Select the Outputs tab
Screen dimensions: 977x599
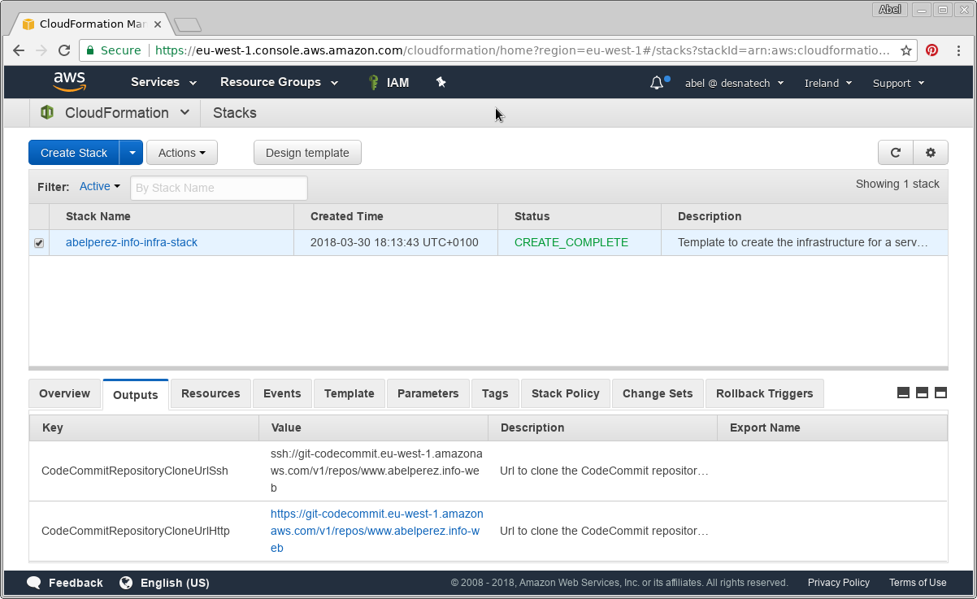[x=136, y=395]
